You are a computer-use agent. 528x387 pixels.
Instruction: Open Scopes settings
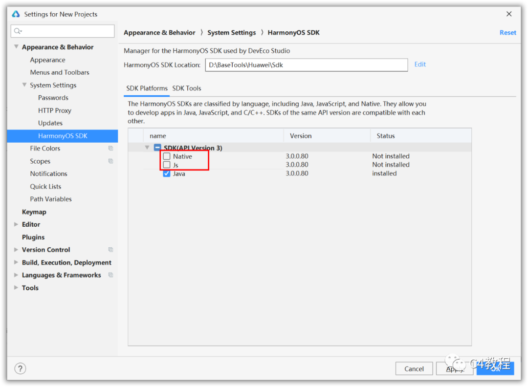coord(40,161)
